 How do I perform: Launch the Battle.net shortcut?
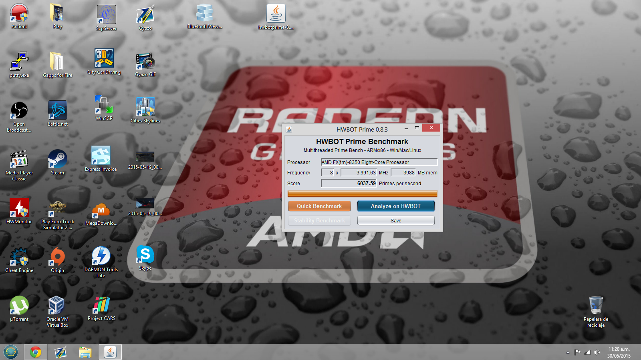[x=57, y=114]
